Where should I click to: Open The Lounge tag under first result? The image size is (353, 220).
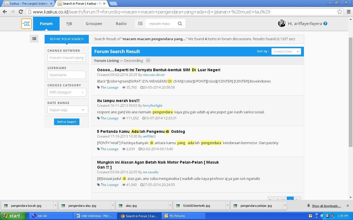109,87
